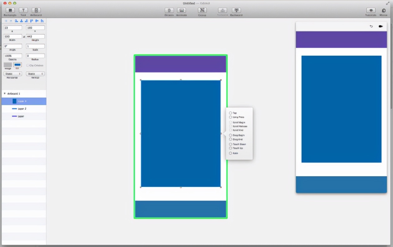Click the eye button above the right artboard
Viewport: 393px width, 247px height.
(x=381, y=27)
